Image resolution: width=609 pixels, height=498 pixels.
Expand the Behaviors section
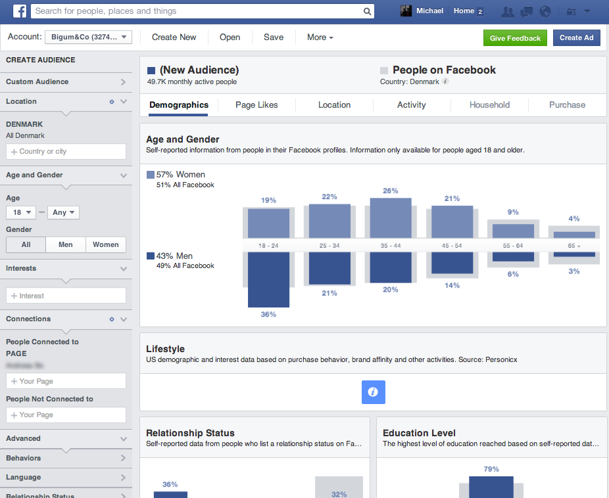click(66, 458)
